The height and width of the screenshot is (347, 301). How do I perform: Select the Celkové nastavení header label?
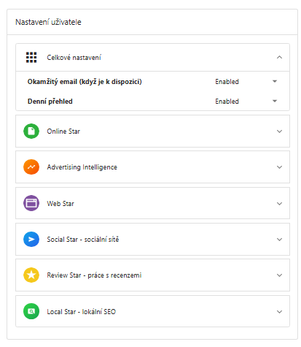tap(74, 58)
